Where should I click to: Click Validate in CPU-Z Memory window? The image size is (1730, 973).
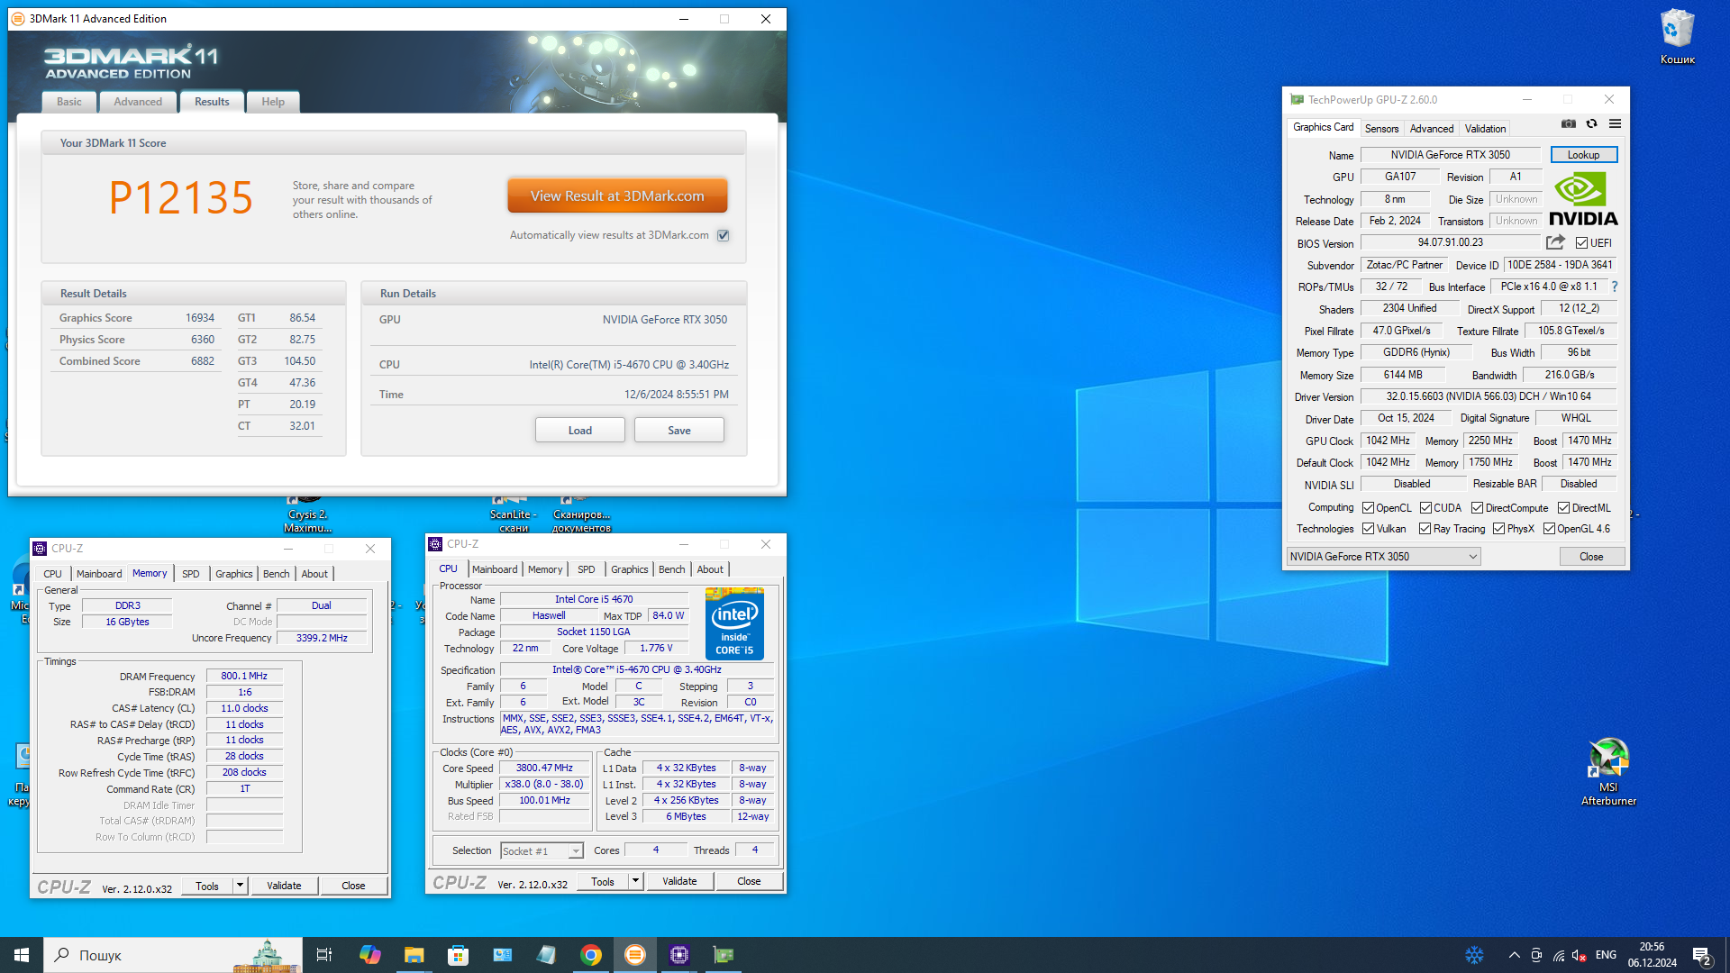tap(284, 886)
